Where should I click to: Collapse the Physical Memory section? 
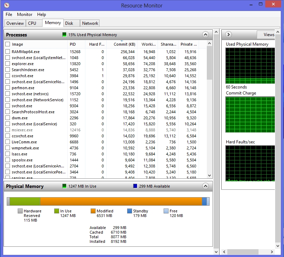point(205,186)
